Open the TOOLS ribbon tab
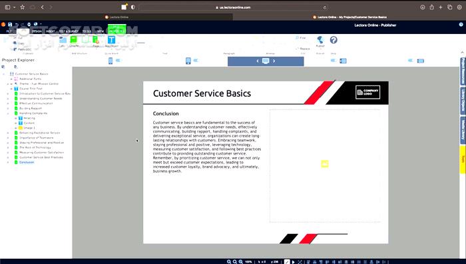466x264 pixels. tap(87, 31)
